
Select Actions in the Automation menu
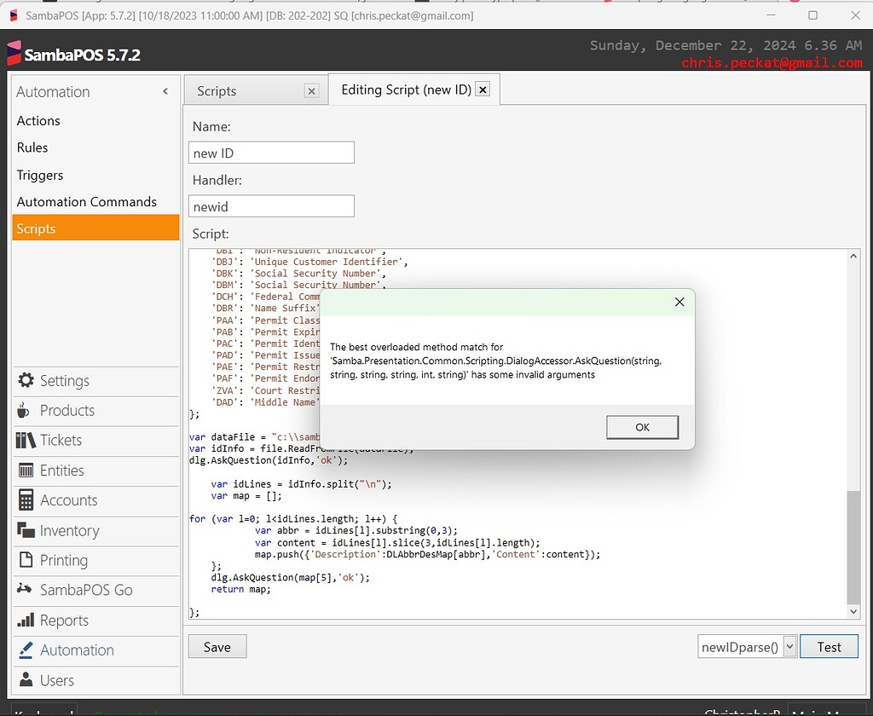(x=38, y=120)
